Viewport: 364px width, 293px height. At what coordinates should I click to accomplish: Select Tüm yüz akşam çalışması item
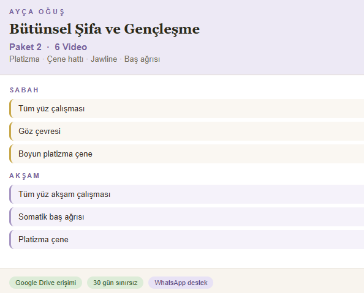(x=187, y=195)
